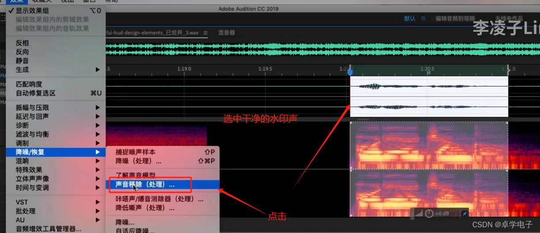The height and width of the screenshot is (233, 540).
Task: Choose 降噪... in the submenu
Action: pos(163,222)
